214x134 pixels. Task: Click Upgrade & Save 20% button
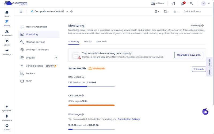(189, 55)
